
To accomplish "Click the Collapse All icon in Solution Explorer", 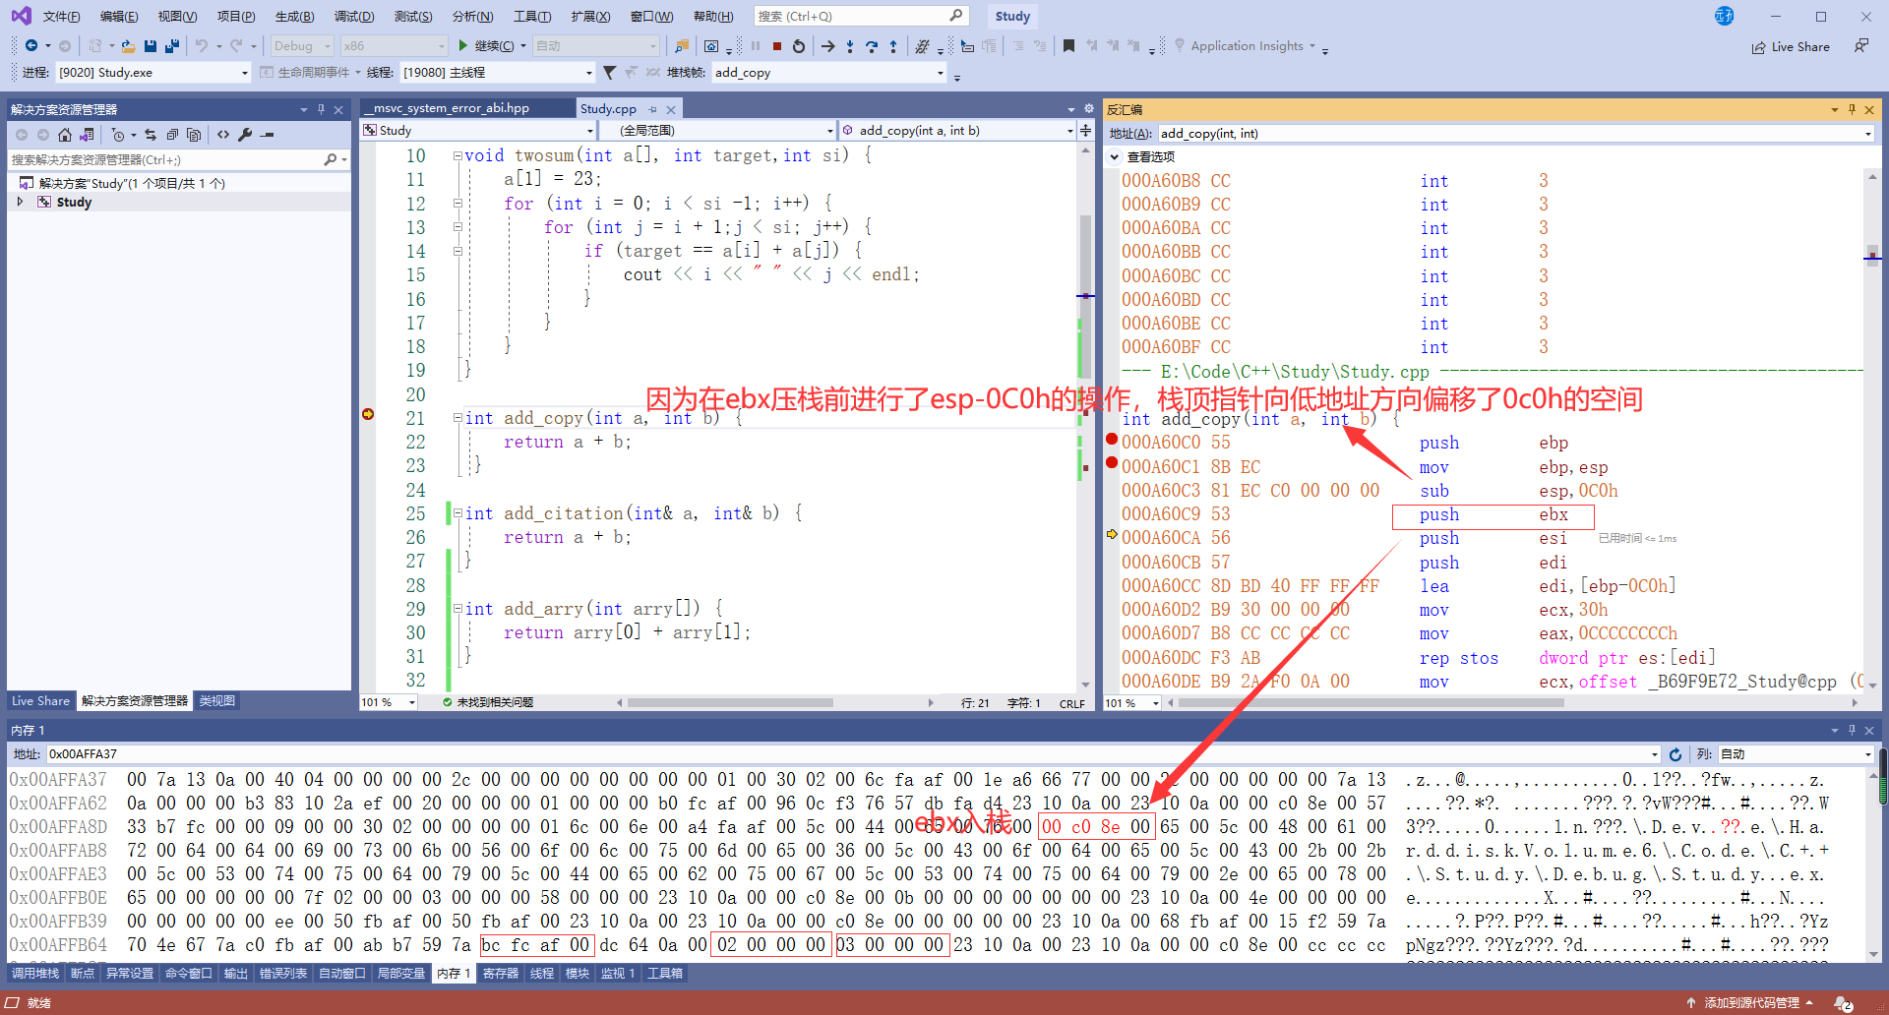I will 172,135.
